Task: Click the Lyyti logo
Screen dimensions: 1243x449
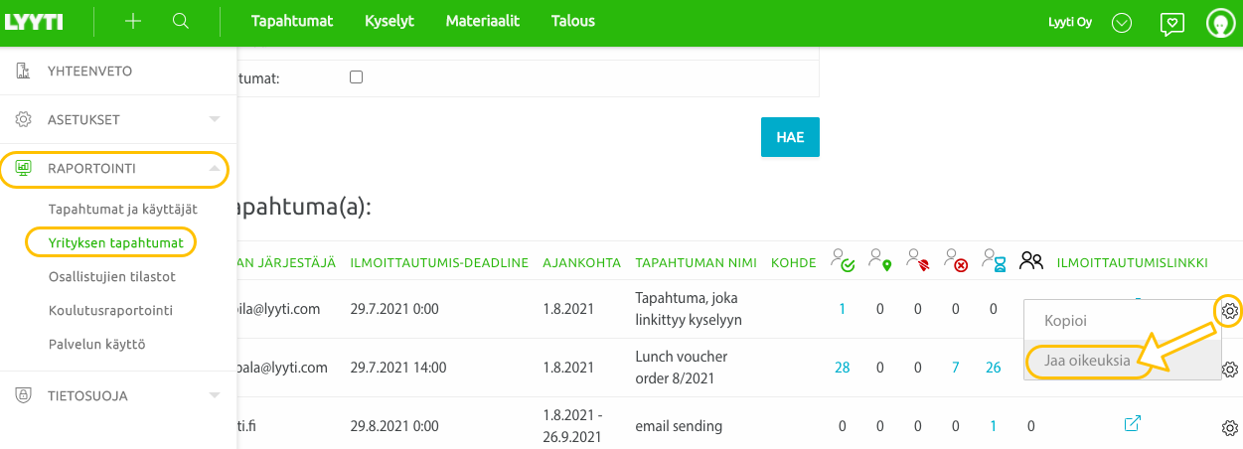Action: 35,22
